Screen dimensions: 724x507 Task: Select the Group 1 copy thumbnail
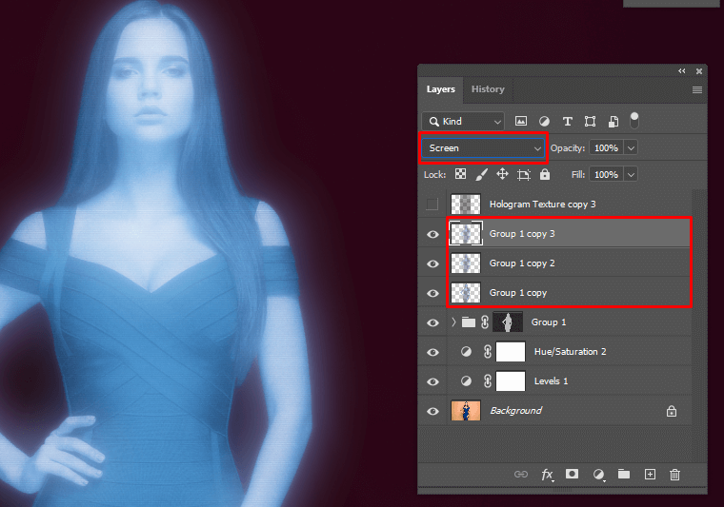click(x=466, y=293)
